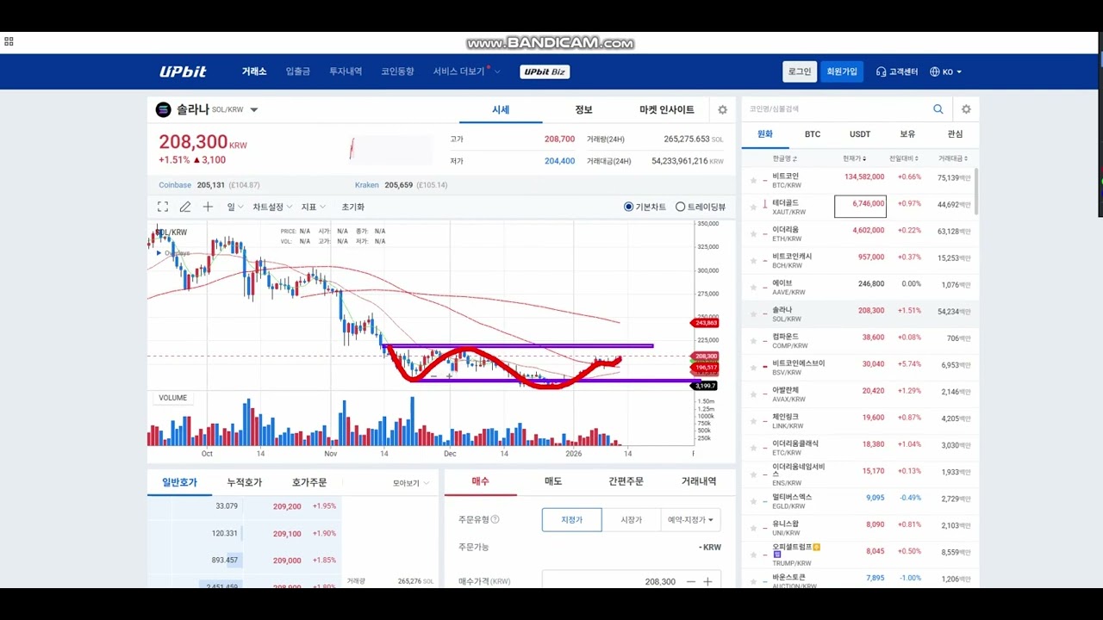Switch to the 관심 tab
This screenshot has height=620, width=1103.
(x=955, y=134)
